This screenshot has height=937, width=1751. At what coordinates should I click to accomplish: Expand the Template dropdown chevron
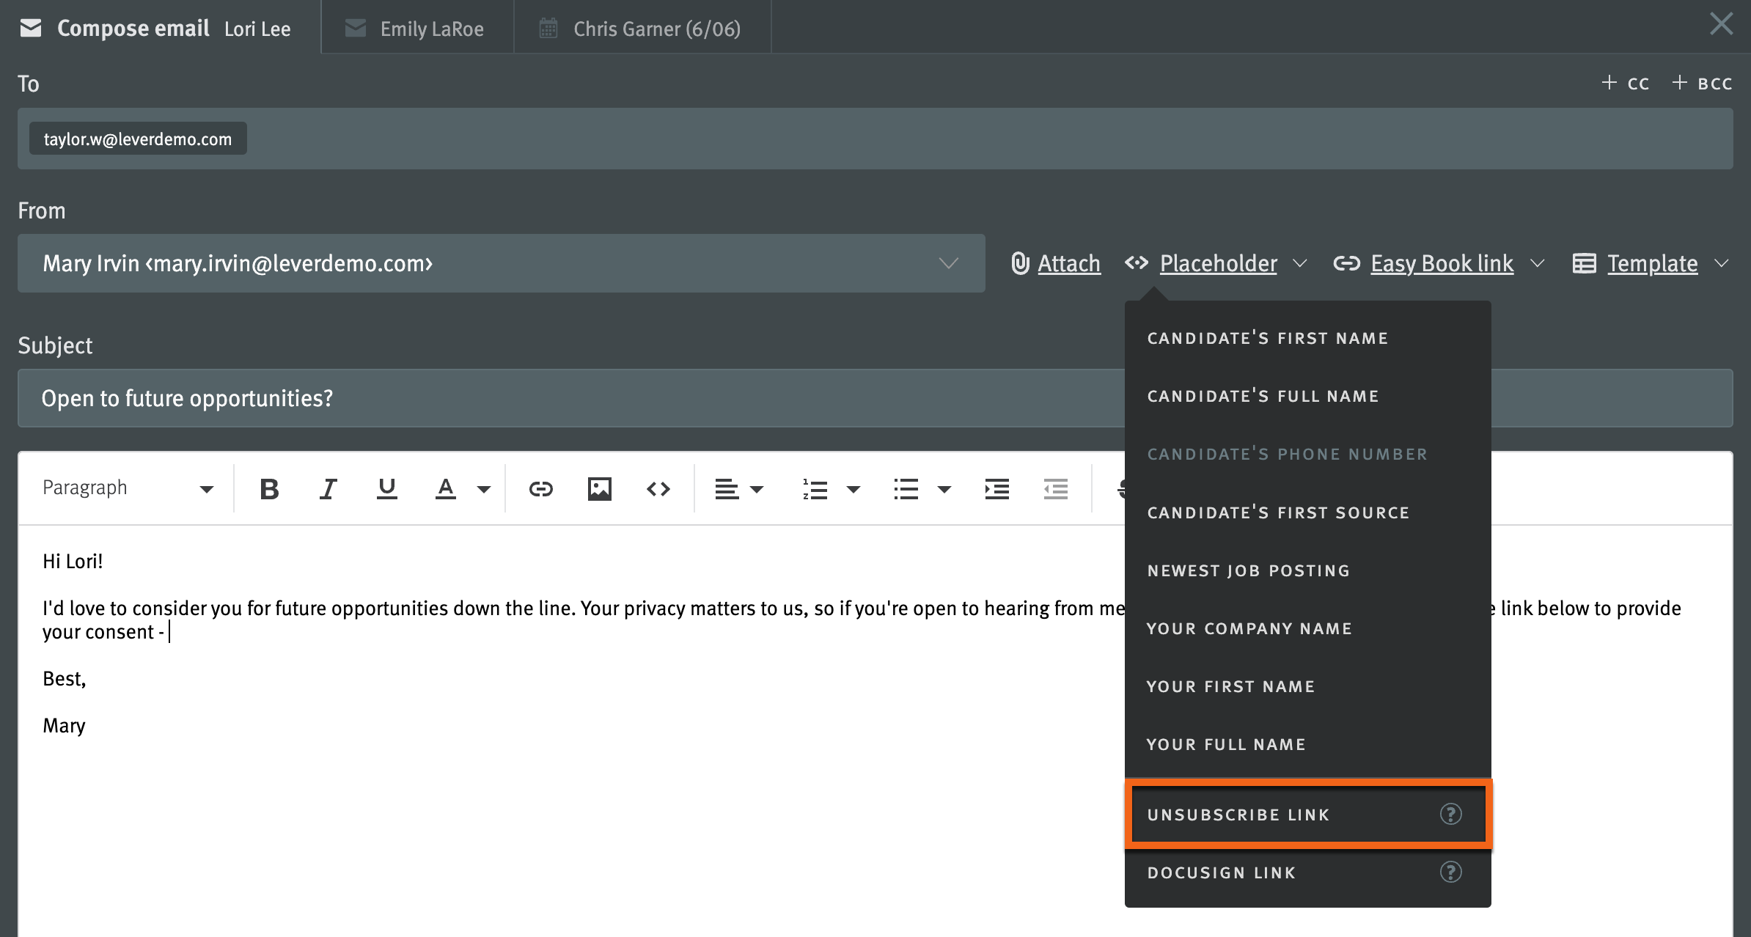[1722, 263]
